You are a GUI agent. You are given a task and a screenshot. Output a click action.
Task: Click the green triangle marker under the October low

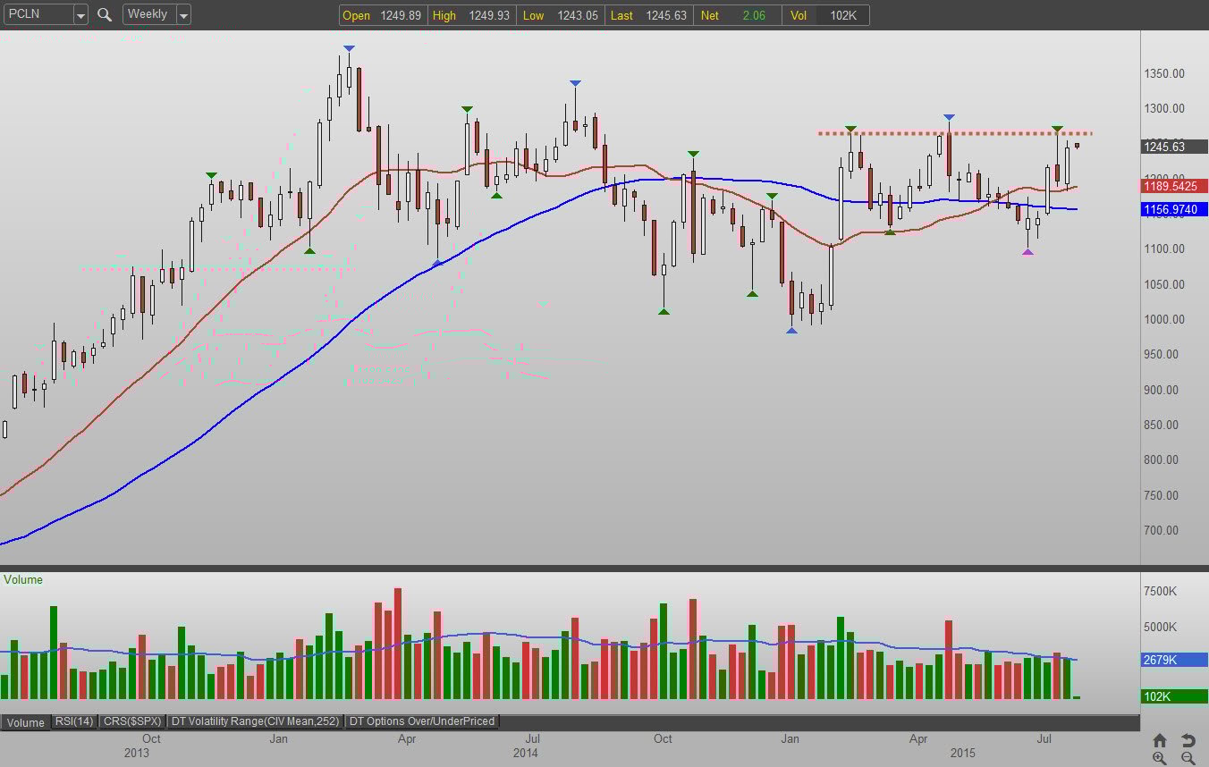coord(664,311)
